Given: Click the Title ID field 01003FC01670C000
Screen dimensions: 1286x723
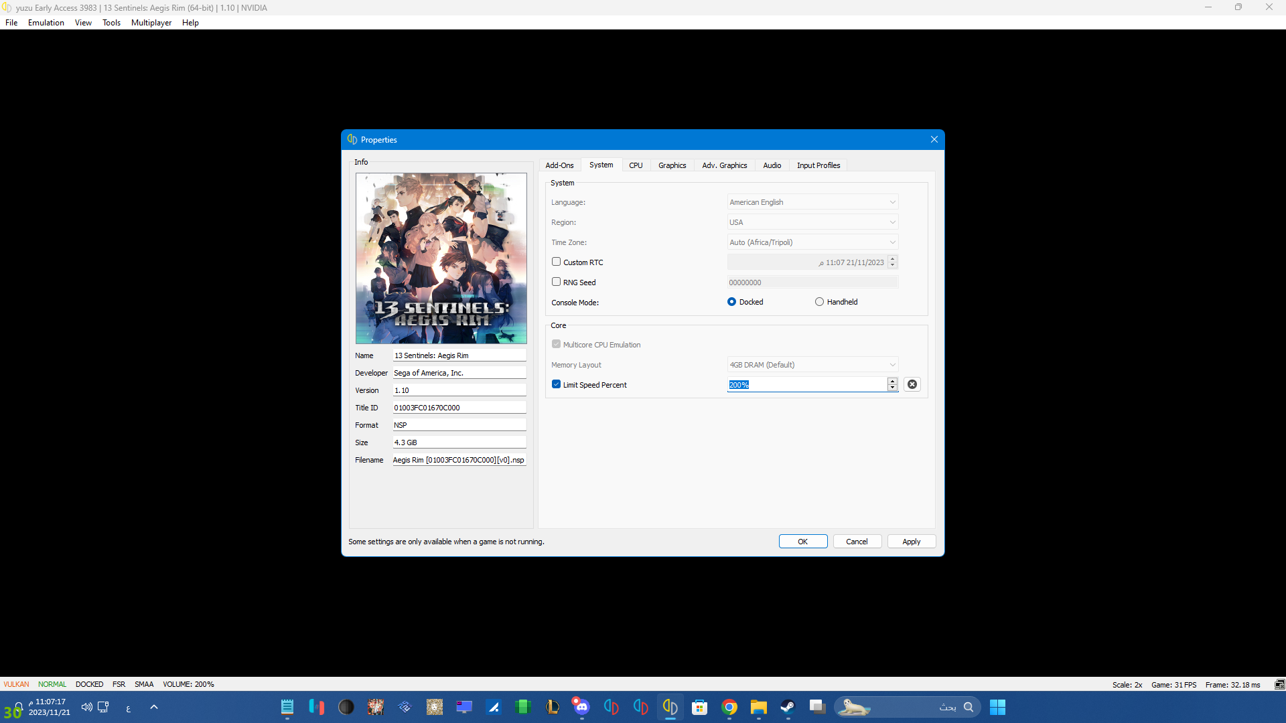Looking at the screenshot, I should coord(459,408).
